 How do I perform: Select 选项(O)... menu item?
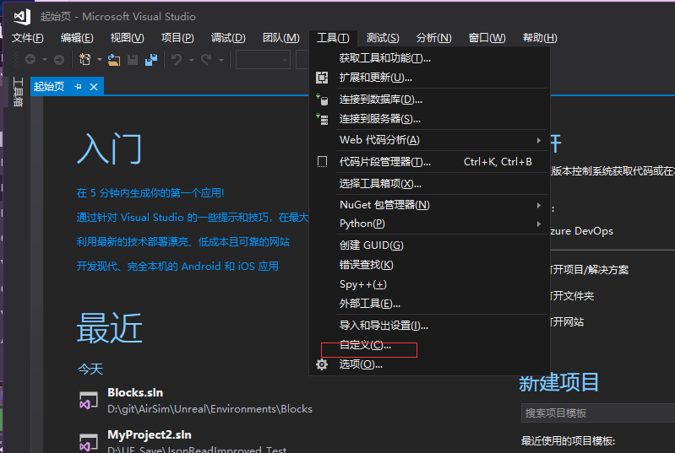[430, 364]
